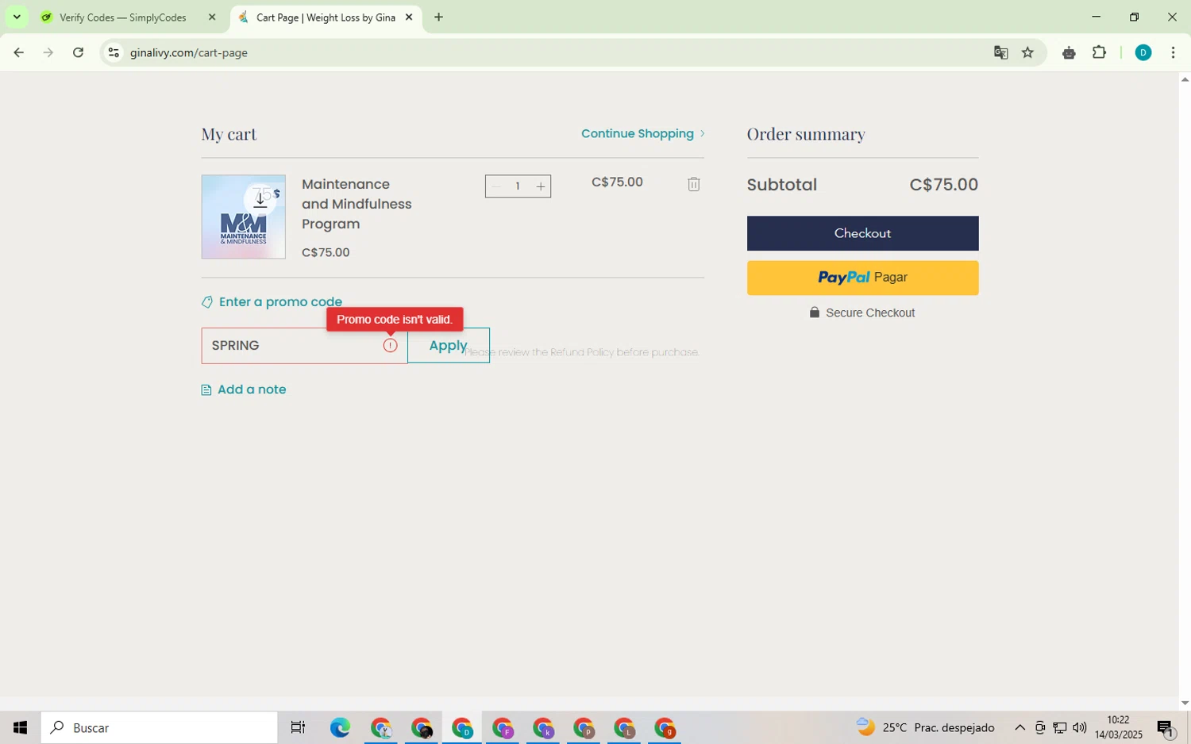Screen dimensions: 1191x744
Task: Open the browser extensions puzzle icon
Action: pyautogui.click(x=1099, y=52)
